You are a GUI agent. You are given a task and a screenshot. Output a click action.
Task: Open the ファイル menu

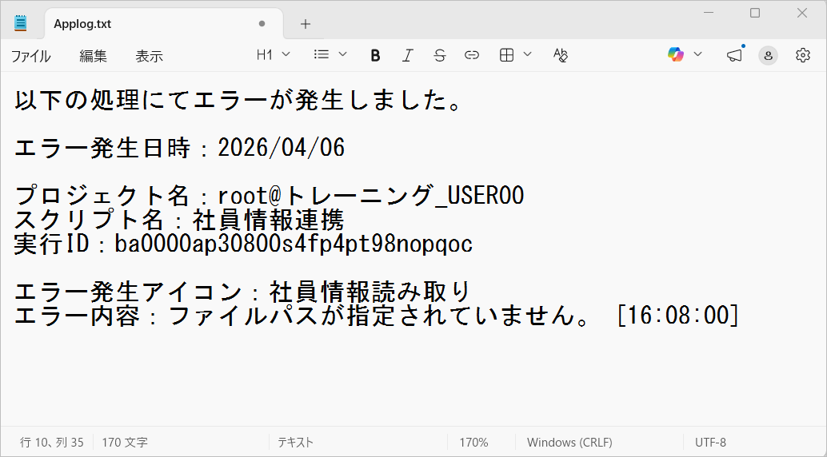click(x=30, y=56)
